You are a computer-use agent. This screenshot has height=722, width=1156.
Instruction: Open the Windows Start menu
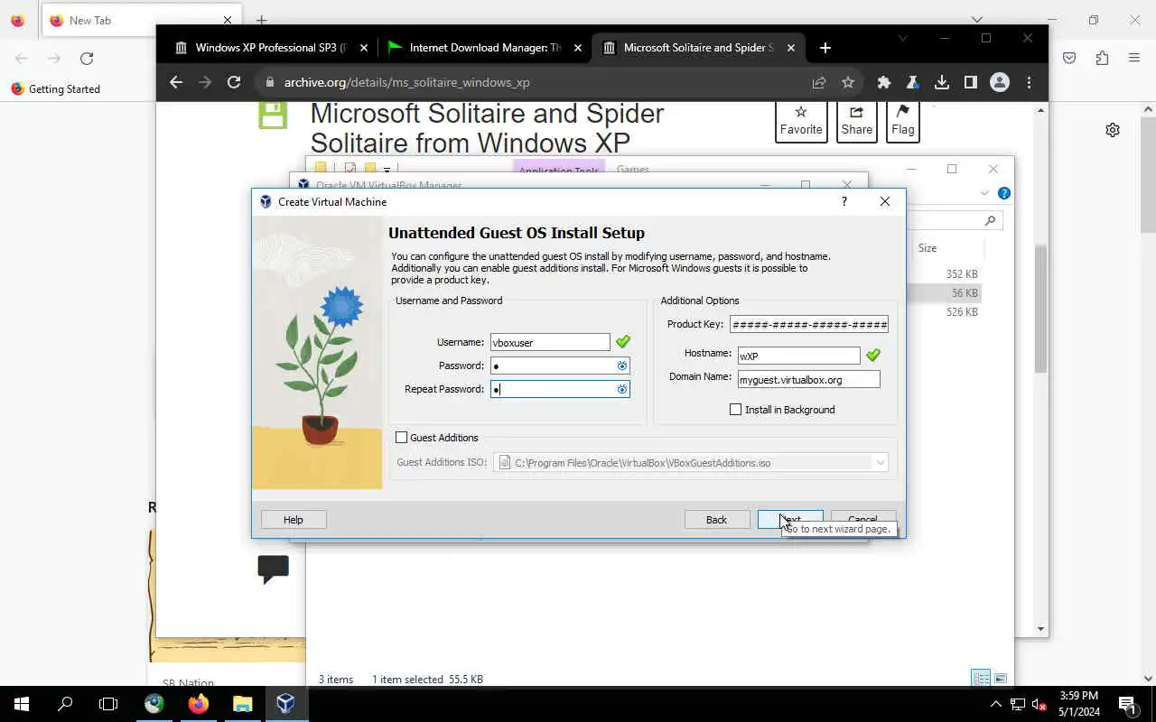pyautogui.click(x=22, y=704)
